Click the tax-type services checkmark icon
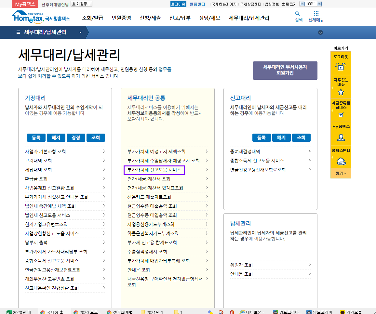376x314 pixels. pos(341,114)
